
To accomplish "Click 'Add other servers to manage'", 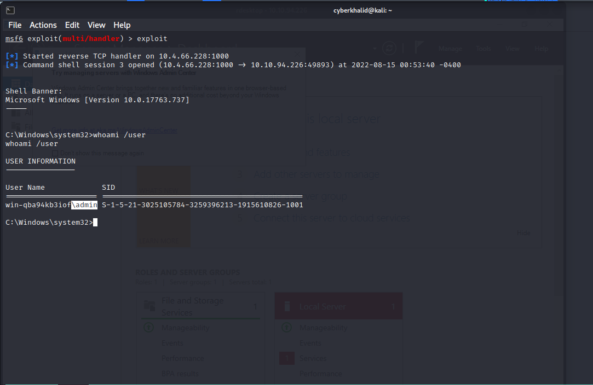I will click(x=316, y=174).
